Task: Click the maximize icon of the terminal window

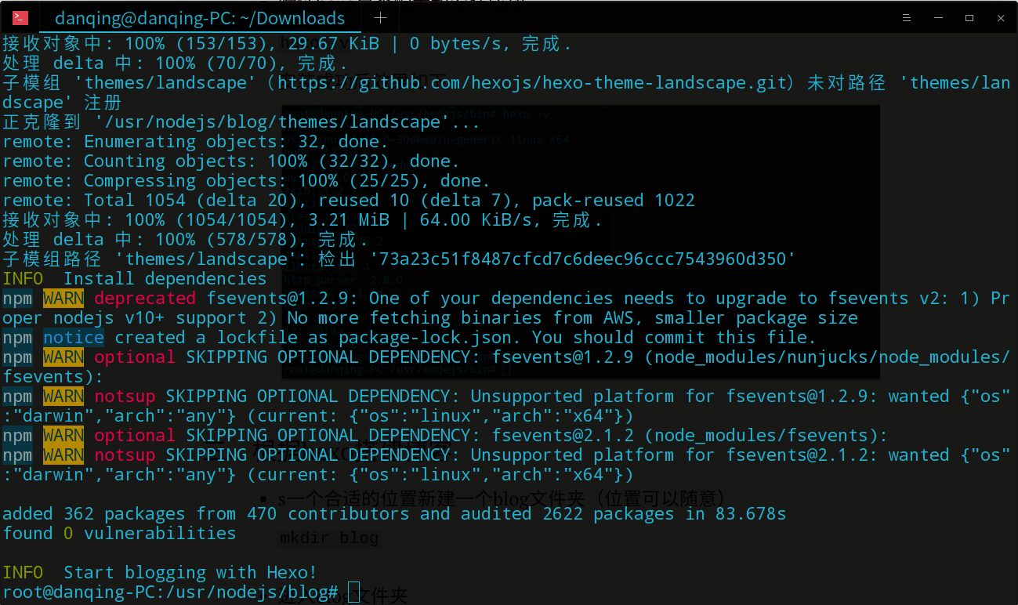Action: (969, 16)
